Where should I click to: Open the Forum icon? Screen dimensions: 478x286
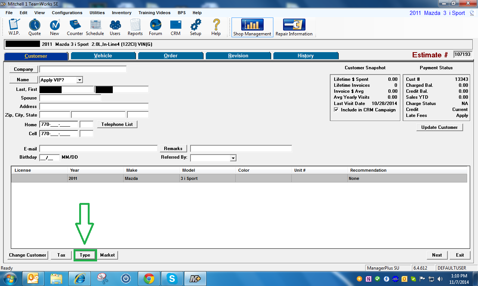coord(155,27)
